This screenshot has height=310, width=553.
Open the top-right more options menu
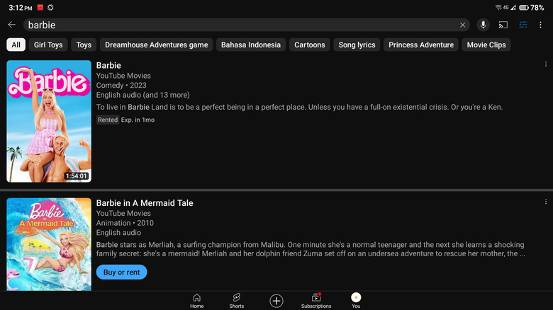click(x=541, y=25)
